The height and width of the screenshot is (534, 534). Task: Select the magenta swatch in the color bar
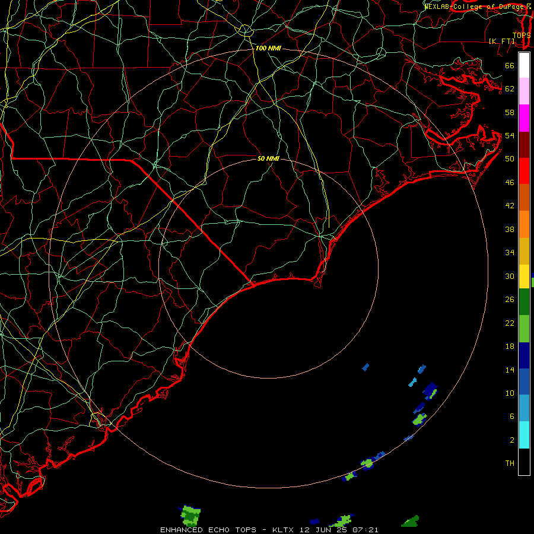(x=524, y=118)
